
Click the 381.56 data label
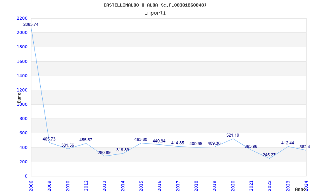pyautogui.click(x=67, y=146)
